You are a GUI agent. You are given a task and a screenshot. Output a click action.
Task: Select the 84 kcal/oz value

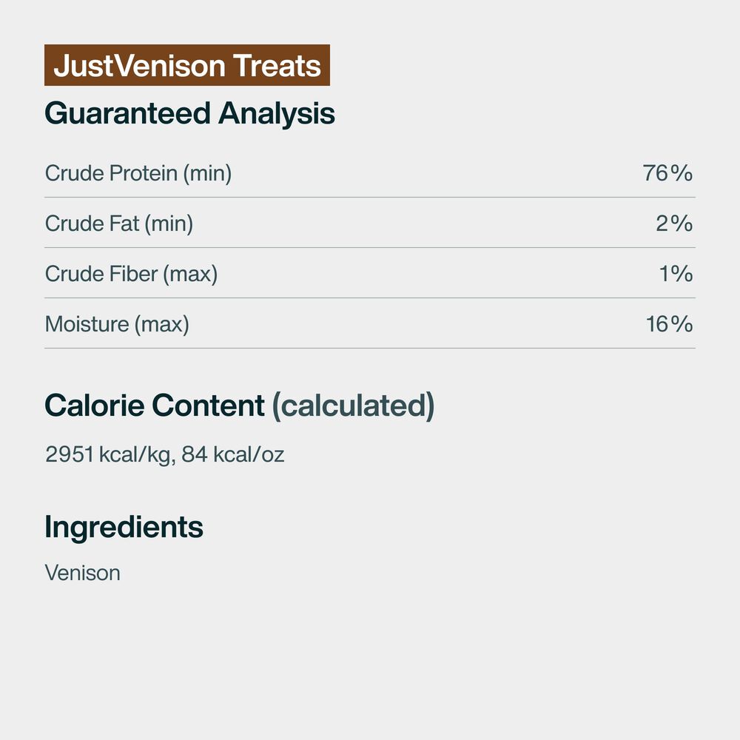232,454
